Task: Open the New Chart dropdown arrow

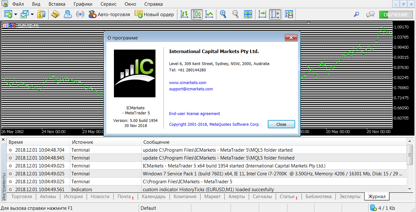Action: click(16, 15)
